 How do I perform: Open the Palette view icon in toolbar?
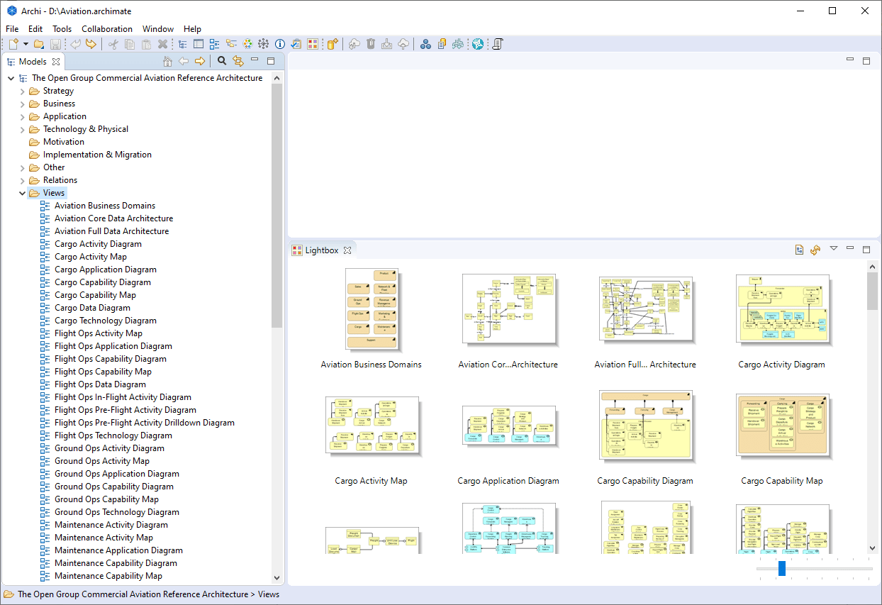tap(247, 44)
